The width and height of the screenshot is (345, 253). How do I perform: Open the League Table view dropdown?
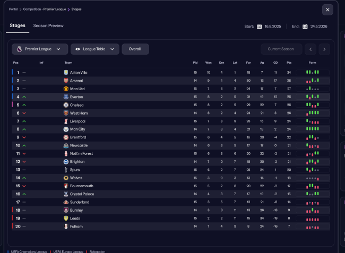[94, 49]
